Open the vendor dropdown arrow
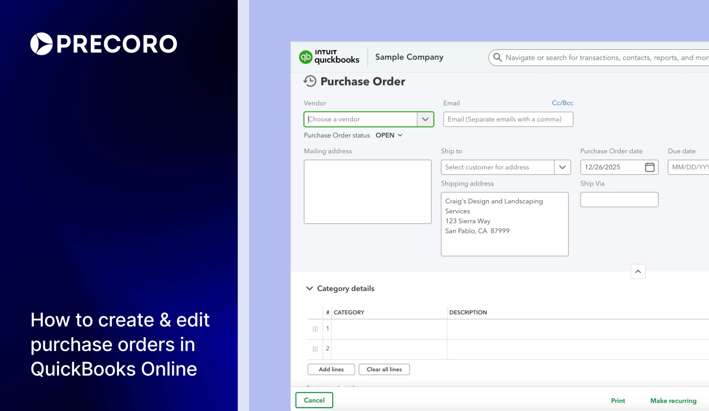This screenshot has width=709, height=411. click(425, 119)
